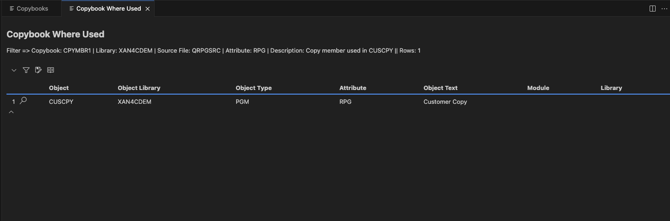The width and height of the screenshot is (670, 221).
Task: Collapse using the up chevron below row 1
Action: click(x=12, y=112)
